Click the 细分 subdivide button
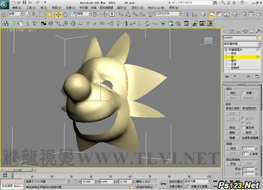263x190 pixels. pyautogui.click(x=233, y=93)
